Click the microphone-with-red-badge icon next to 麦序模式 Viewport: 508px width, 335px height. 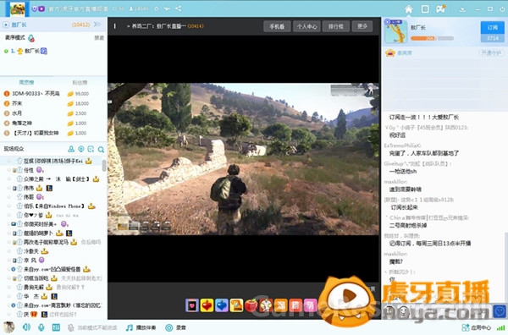pyautogui.click(x=31, y=38)
